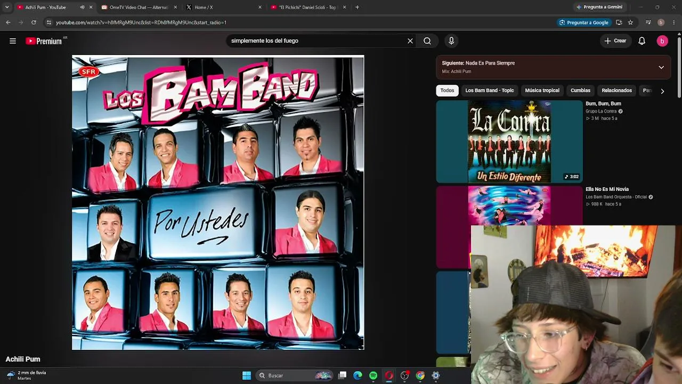682x384 pixels.
Task: Open the Windows Start menu
Action: point(247,375)
